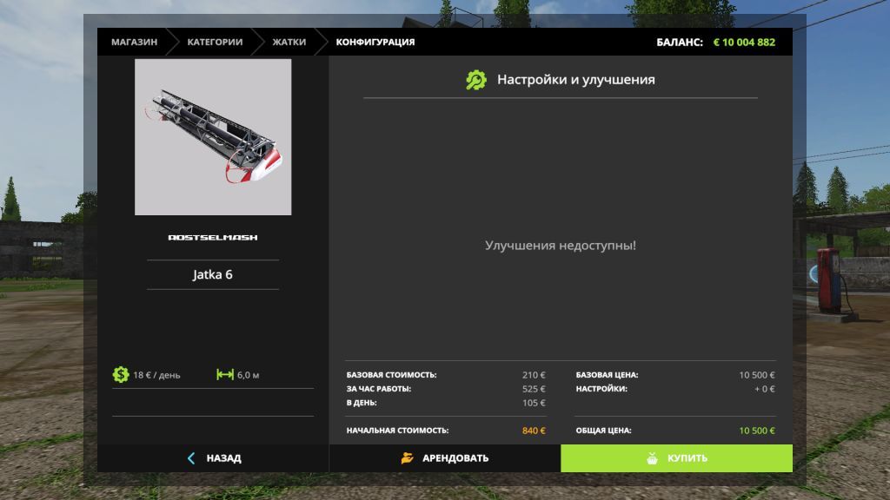Click the Начальная стоимость 840 € value
Viewport: 890px width, 500px height.
pos(534,431)
